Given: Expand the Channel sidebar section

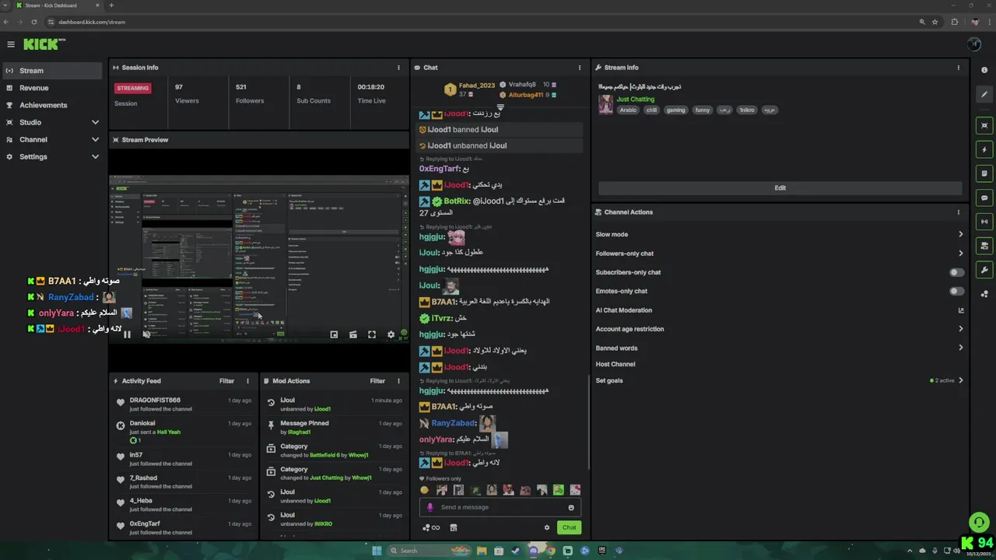Looking at the screenshot, I should coord(95,139).
